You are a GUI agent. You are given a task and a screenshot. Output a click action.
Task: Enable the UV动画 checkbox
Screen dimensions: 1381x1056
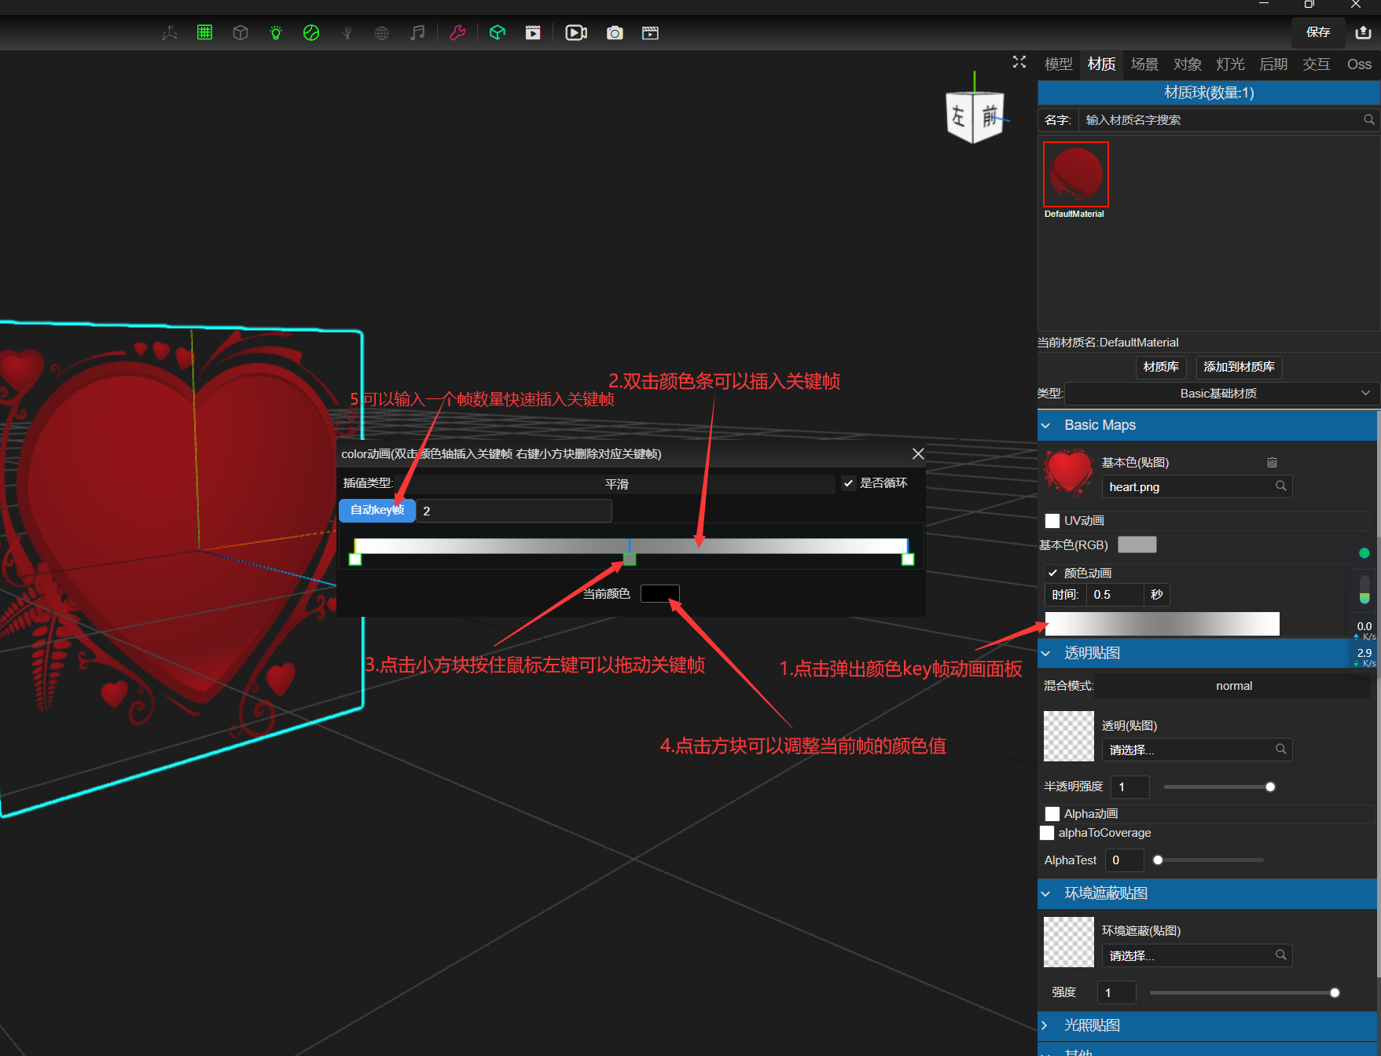click(1052, 521)
